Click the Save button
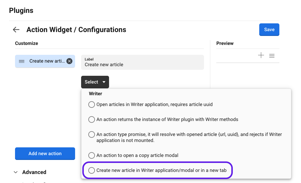 pyautogui.click(x=269, y=30)
